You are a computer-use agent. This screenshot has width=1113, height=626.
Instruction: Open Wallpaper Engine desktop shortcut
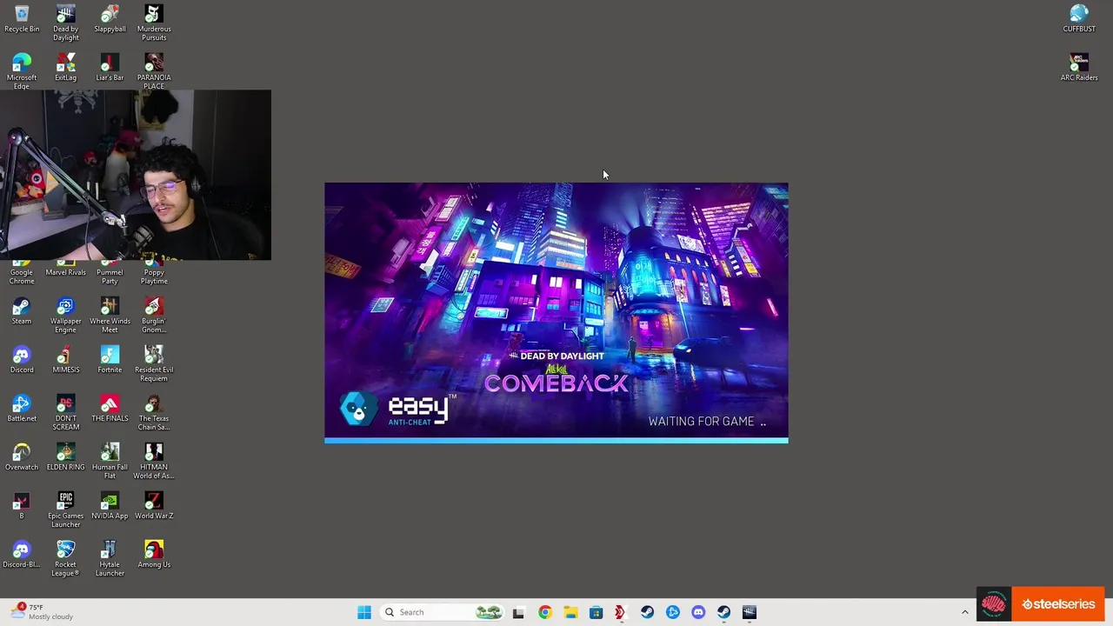[65, 315]
